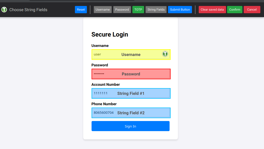
Task: Click the Phone Number label
Action: coord(104,104)
